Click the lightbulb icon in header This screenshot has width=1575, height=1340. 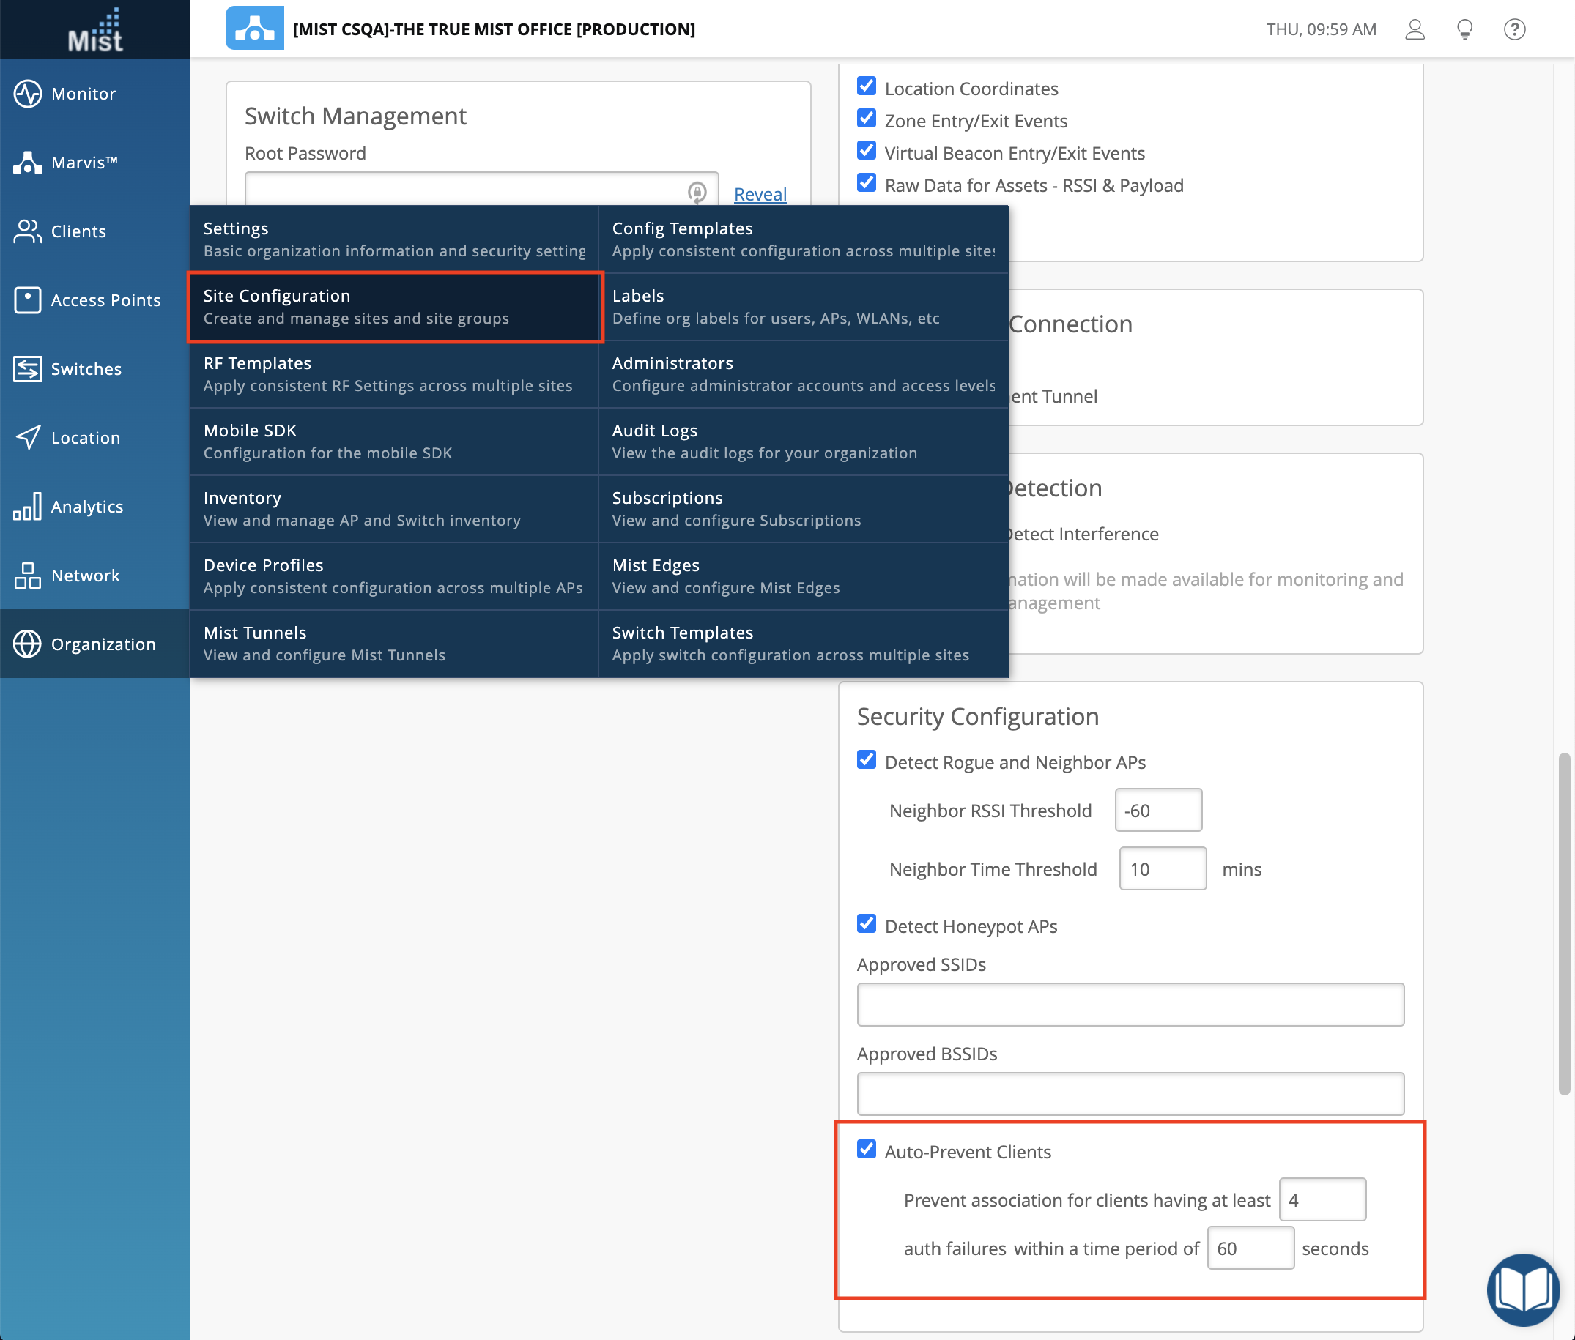coord(1464,29)
